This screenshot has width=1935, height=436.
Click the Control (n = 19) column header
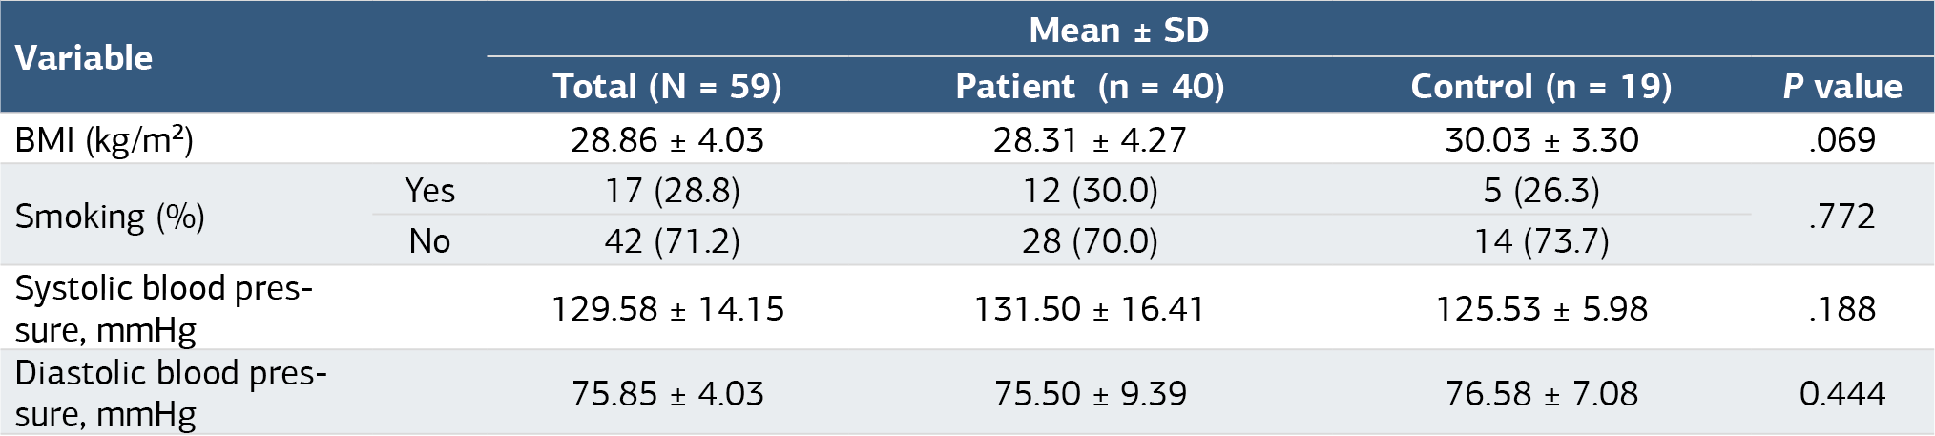(x=1541, y=87)
